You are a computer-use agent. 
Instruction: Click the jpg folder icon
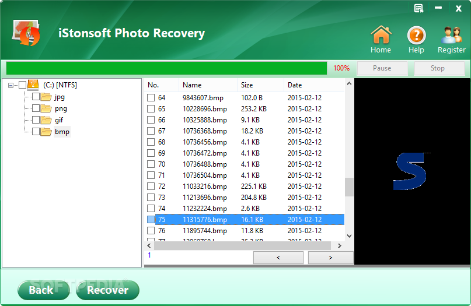coord(46,97)
